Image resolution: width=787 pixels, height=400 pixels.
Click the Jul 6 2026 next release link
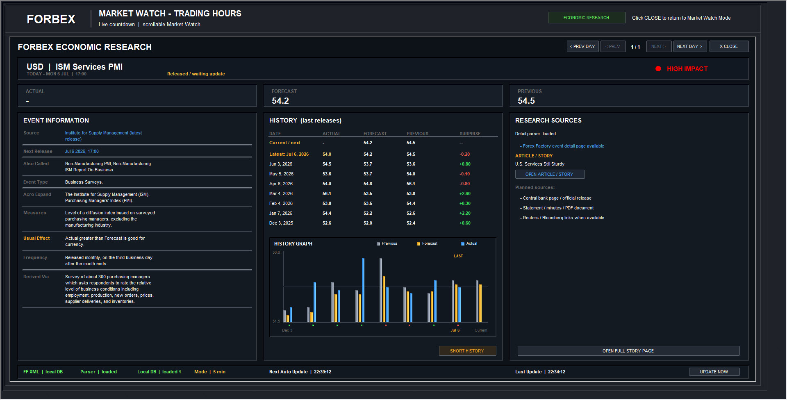(x=82, y=151)
